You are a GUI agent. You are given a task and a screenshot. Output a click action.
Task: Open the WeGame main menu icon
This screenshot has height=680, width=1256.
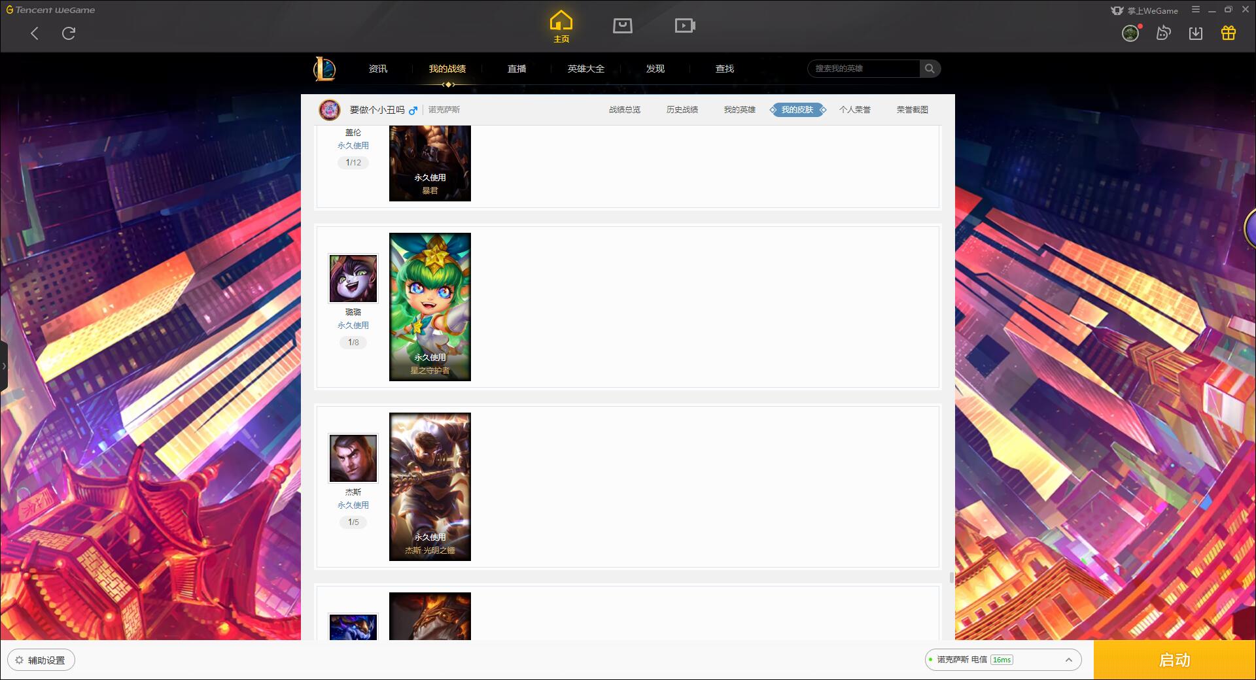pos(1196,10)
